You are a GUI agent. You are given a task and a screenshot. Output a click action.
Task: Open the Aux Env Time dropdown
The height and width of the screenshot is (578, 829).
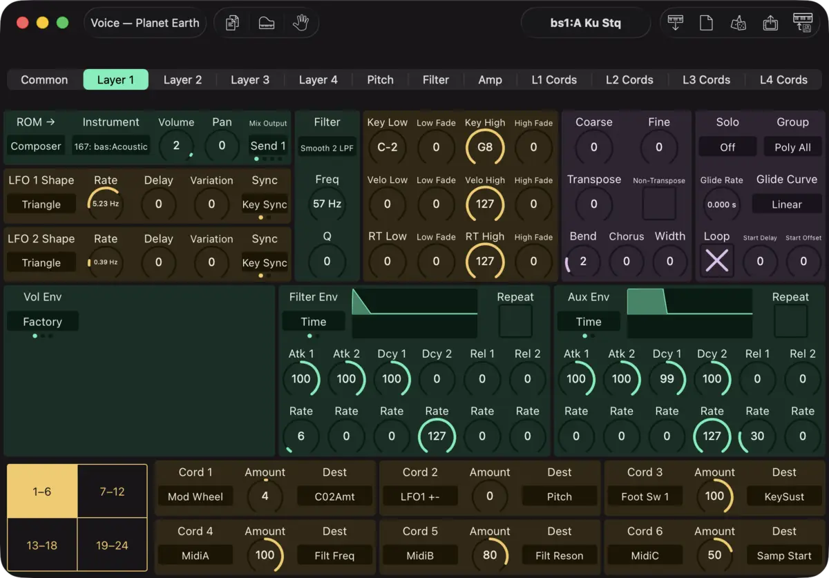[589, 321]
